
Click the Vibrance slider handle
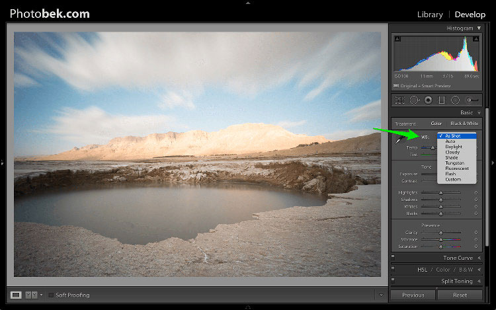pyautogui.click(x=440, y=239)
